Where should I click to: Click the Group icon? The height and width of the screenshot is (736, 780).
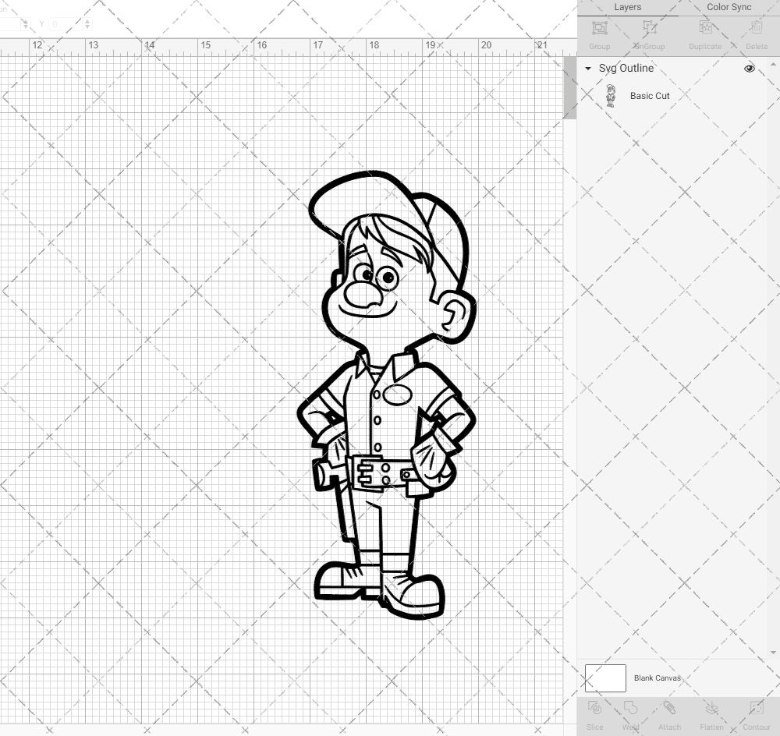click(599, 33)
